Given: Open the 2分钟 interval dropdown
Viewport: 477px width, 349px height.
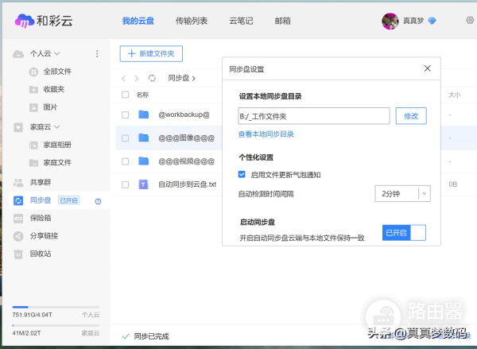Looking at the screenshot, I should [x=402, y=193].
